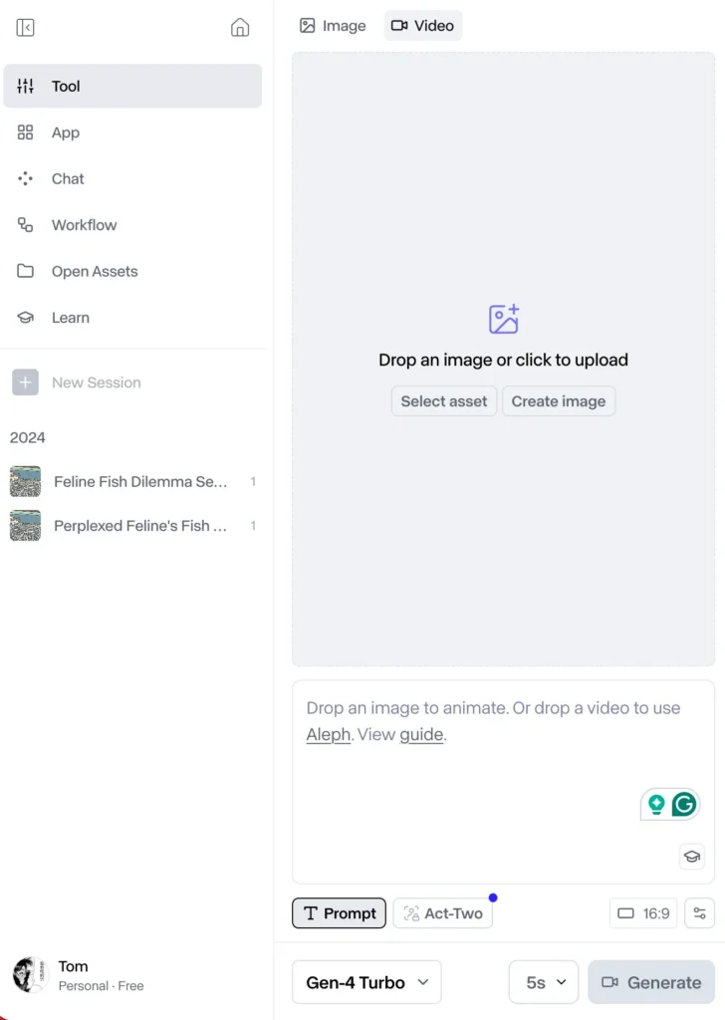Switch to Act-Two mode

point(443,913)
